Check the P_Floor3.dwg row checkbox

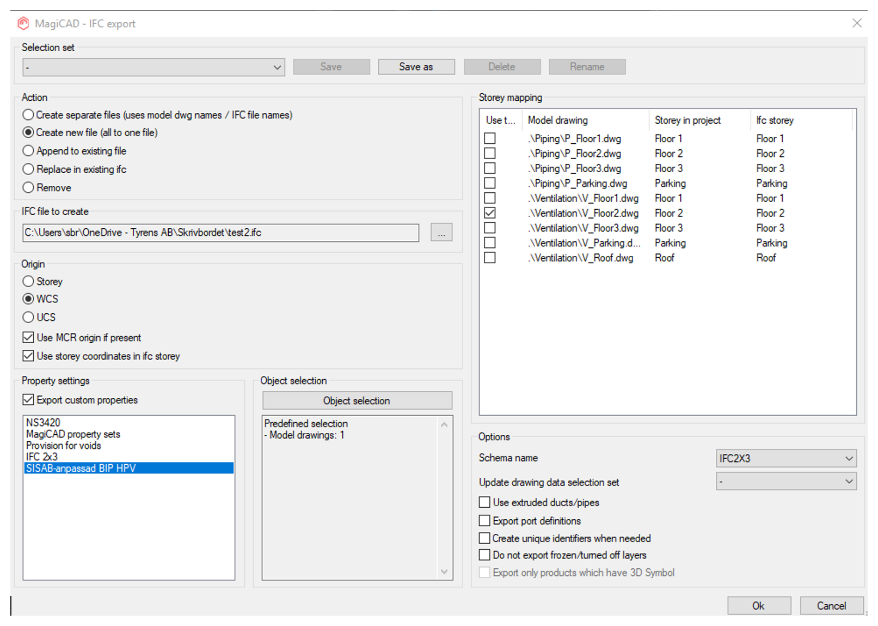[490, 168]
